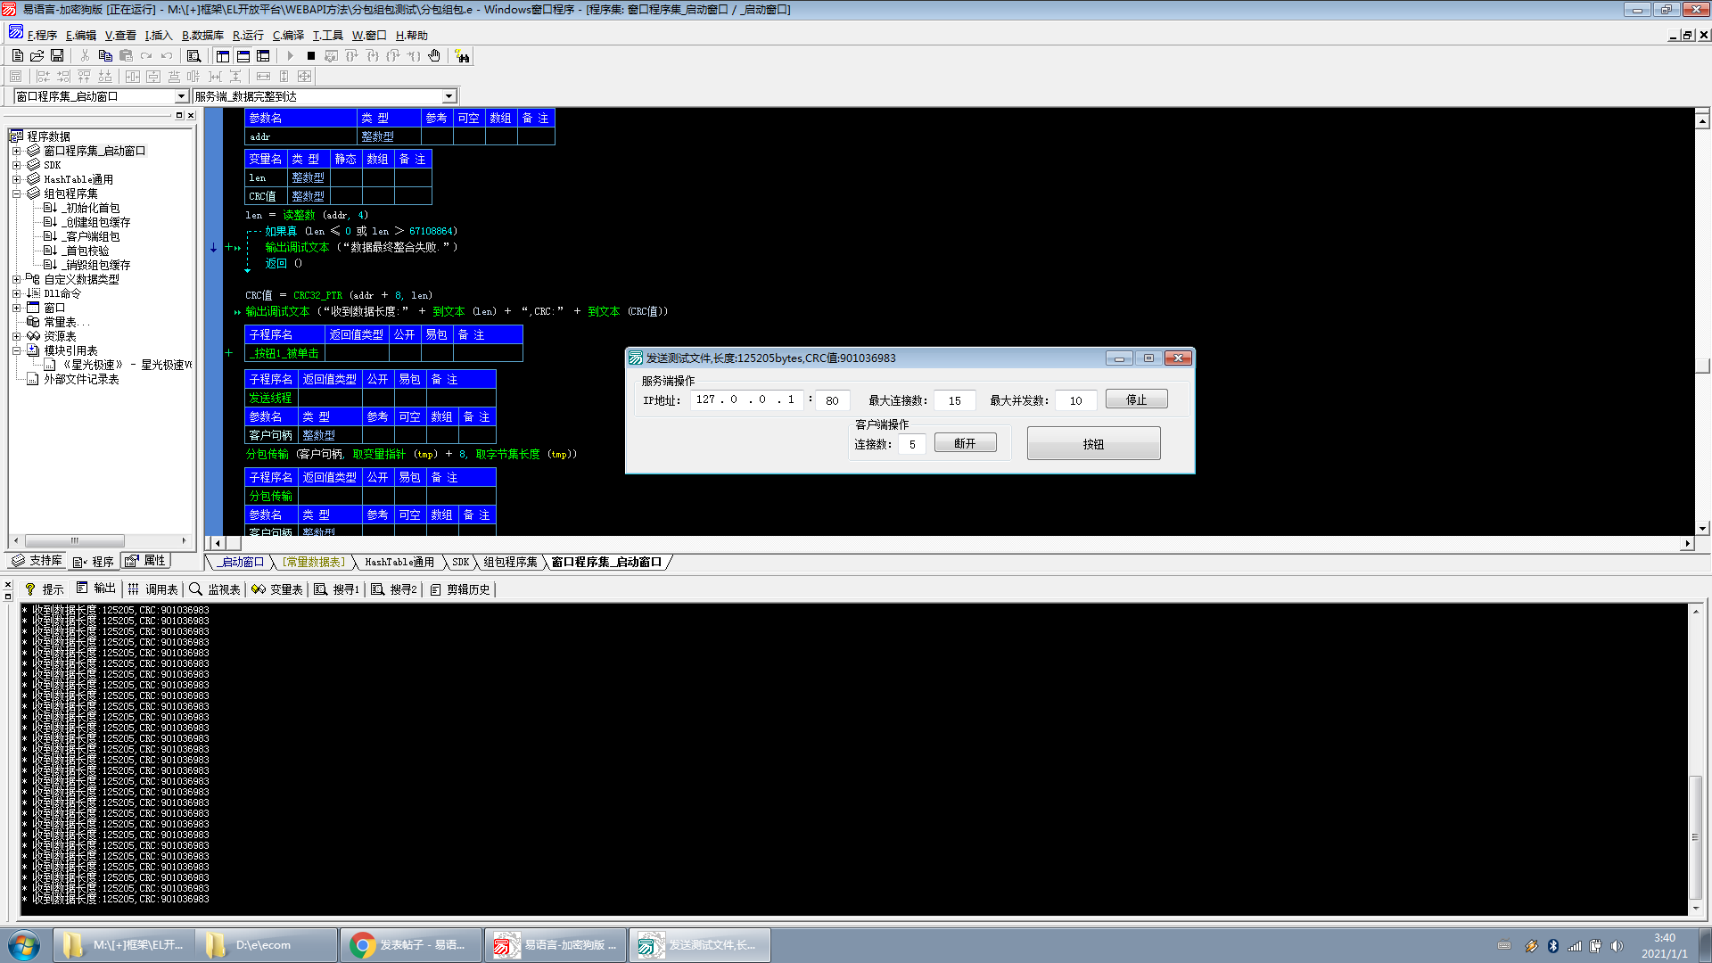This screenshot has width=1712, height=963.
Task: Click the Windows Start orb
Action: (x=24, y=945)
